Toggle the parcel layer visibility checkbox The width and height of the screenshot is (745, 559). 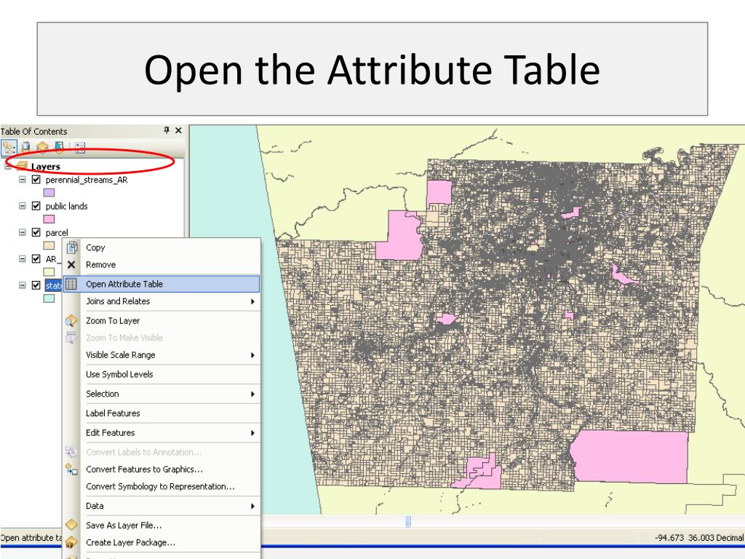tap(36, 232)
